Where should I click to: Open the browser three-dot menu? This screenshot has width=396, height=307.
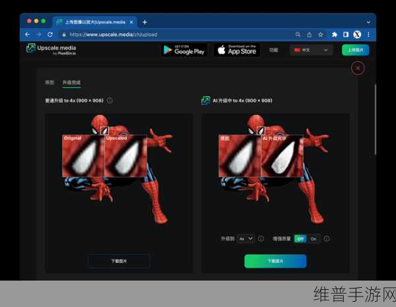click(368, 34)
